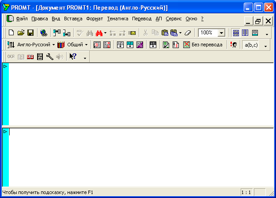276x198 pixels.
Task: Click the scissors cut icon
Action: tap(145, 33)
